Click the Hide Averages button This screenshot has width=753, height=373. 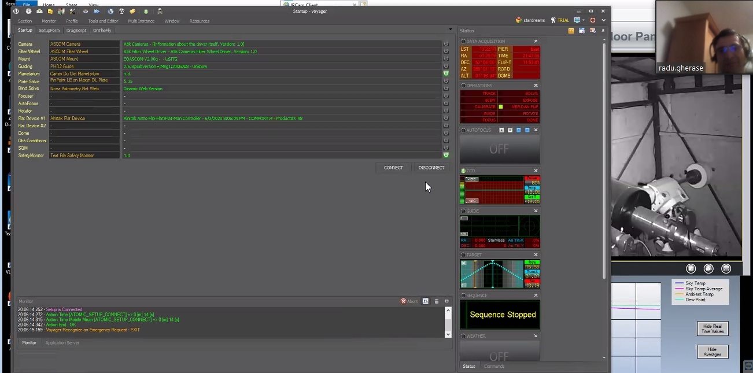712,352
